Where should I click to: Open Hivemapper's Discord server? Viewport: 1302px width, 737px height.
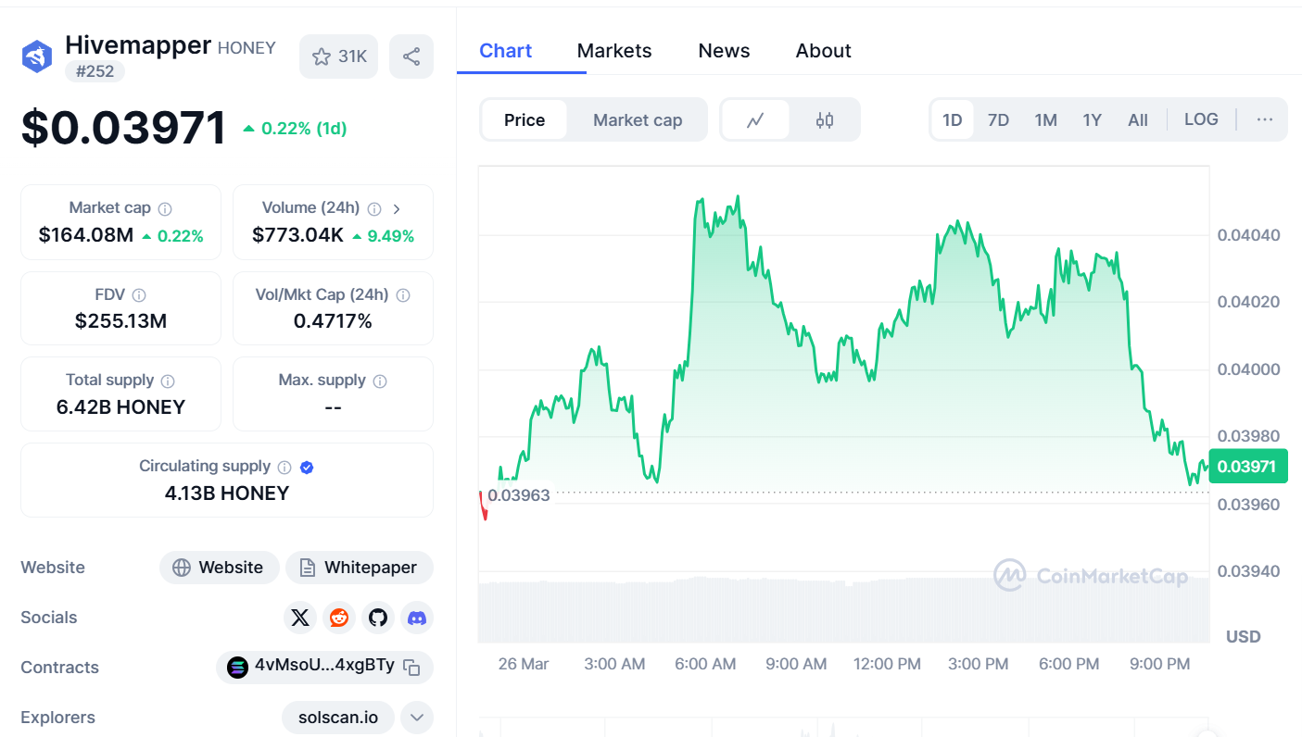(417, 618)
